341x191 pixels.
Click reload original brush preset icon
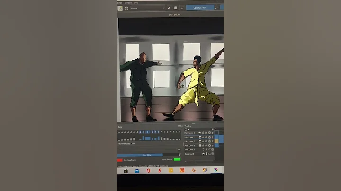[182, 8]
